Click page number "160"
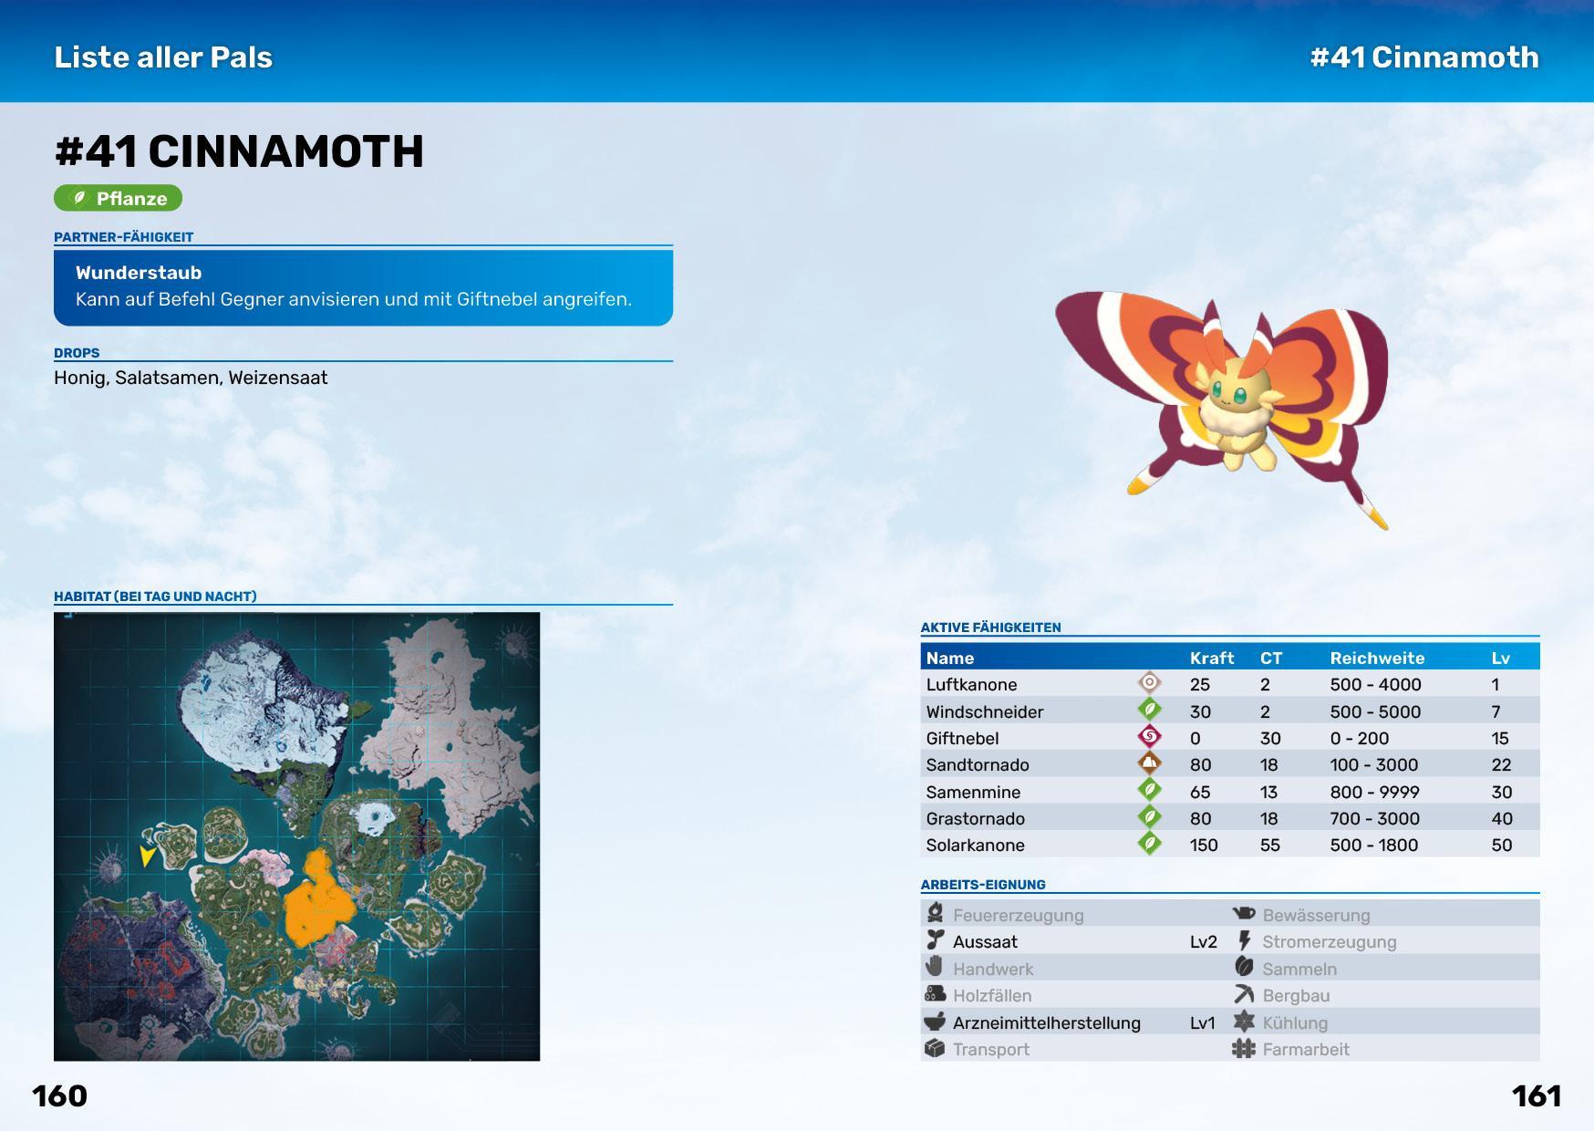Image resolution: width=1594 pixels, height=1131 pixels. click(x=59, y=1095)
